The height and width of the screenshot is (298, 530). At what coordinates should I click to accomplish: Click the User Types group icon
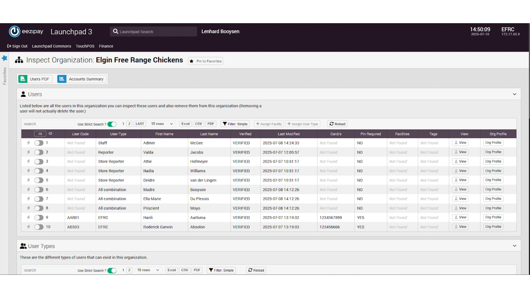pyautogui.click(x=23, y=246)
